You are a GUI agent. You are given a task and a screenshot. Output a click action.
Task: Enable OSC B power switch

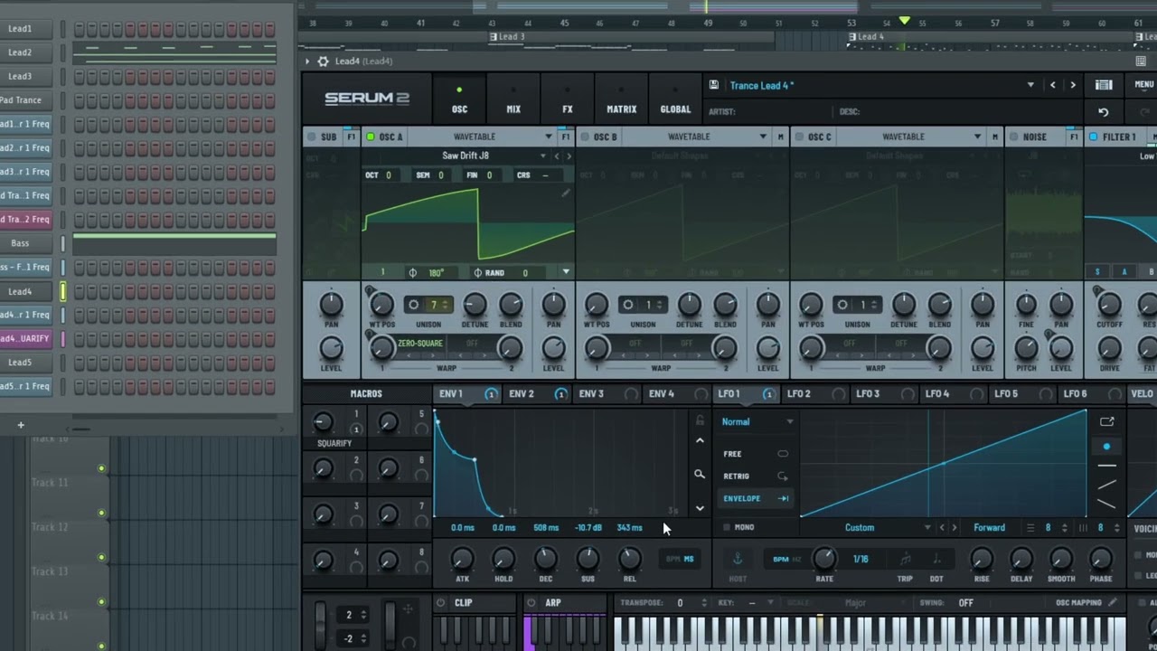(585, 137)
